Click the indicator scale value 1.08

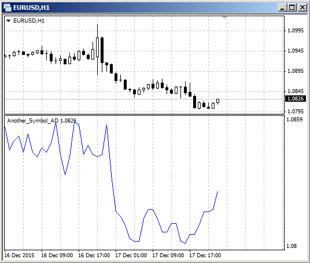[291, 246]
